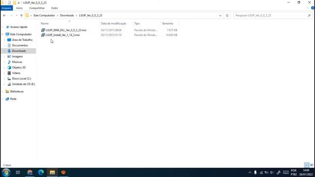The width and height of the screenshot is (315, 177).
Task: Click Este Computador in the address bar
Action: coord(44,15)
